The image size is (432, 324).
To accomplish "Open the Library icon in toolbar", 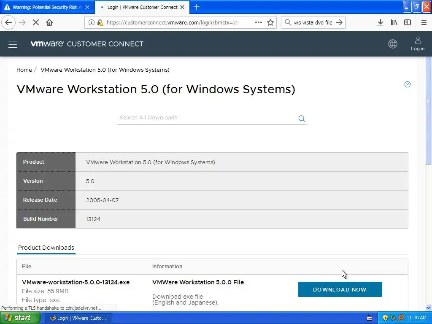I will tap(394, 22).
